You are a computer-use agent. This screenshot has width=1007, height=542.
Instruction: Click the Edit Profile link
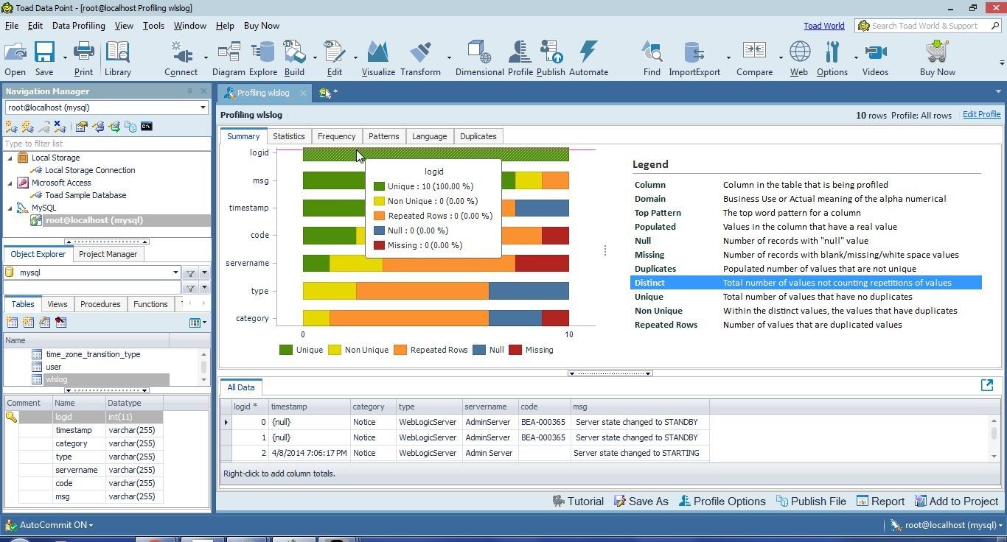(x=981, y=114)
